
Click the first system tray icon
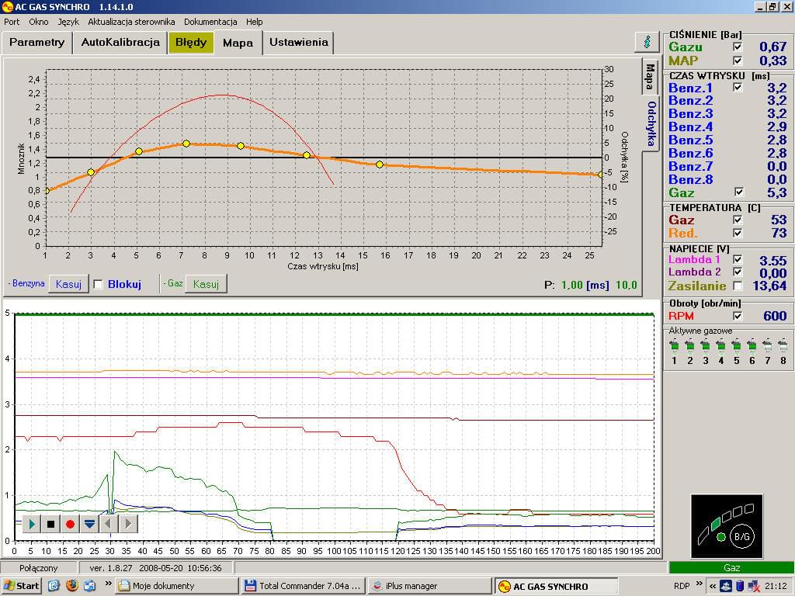(x=726, y=587)
